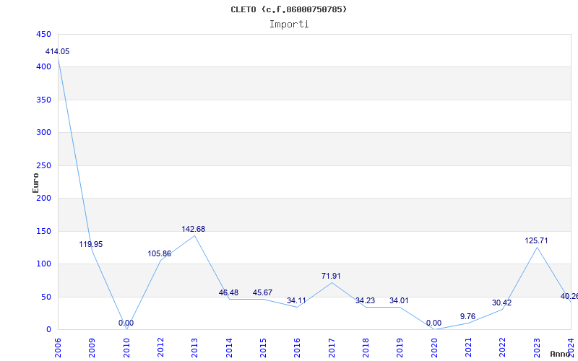Select the 400 y-axis tick label

click(x=43, y=67)
